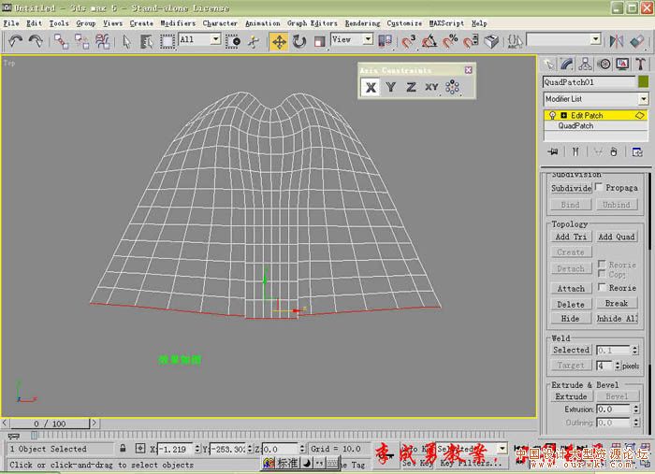The width and height of the screenshot is (655, 474).
Task: Click the Attach button
Action: (x=571, y=288)
